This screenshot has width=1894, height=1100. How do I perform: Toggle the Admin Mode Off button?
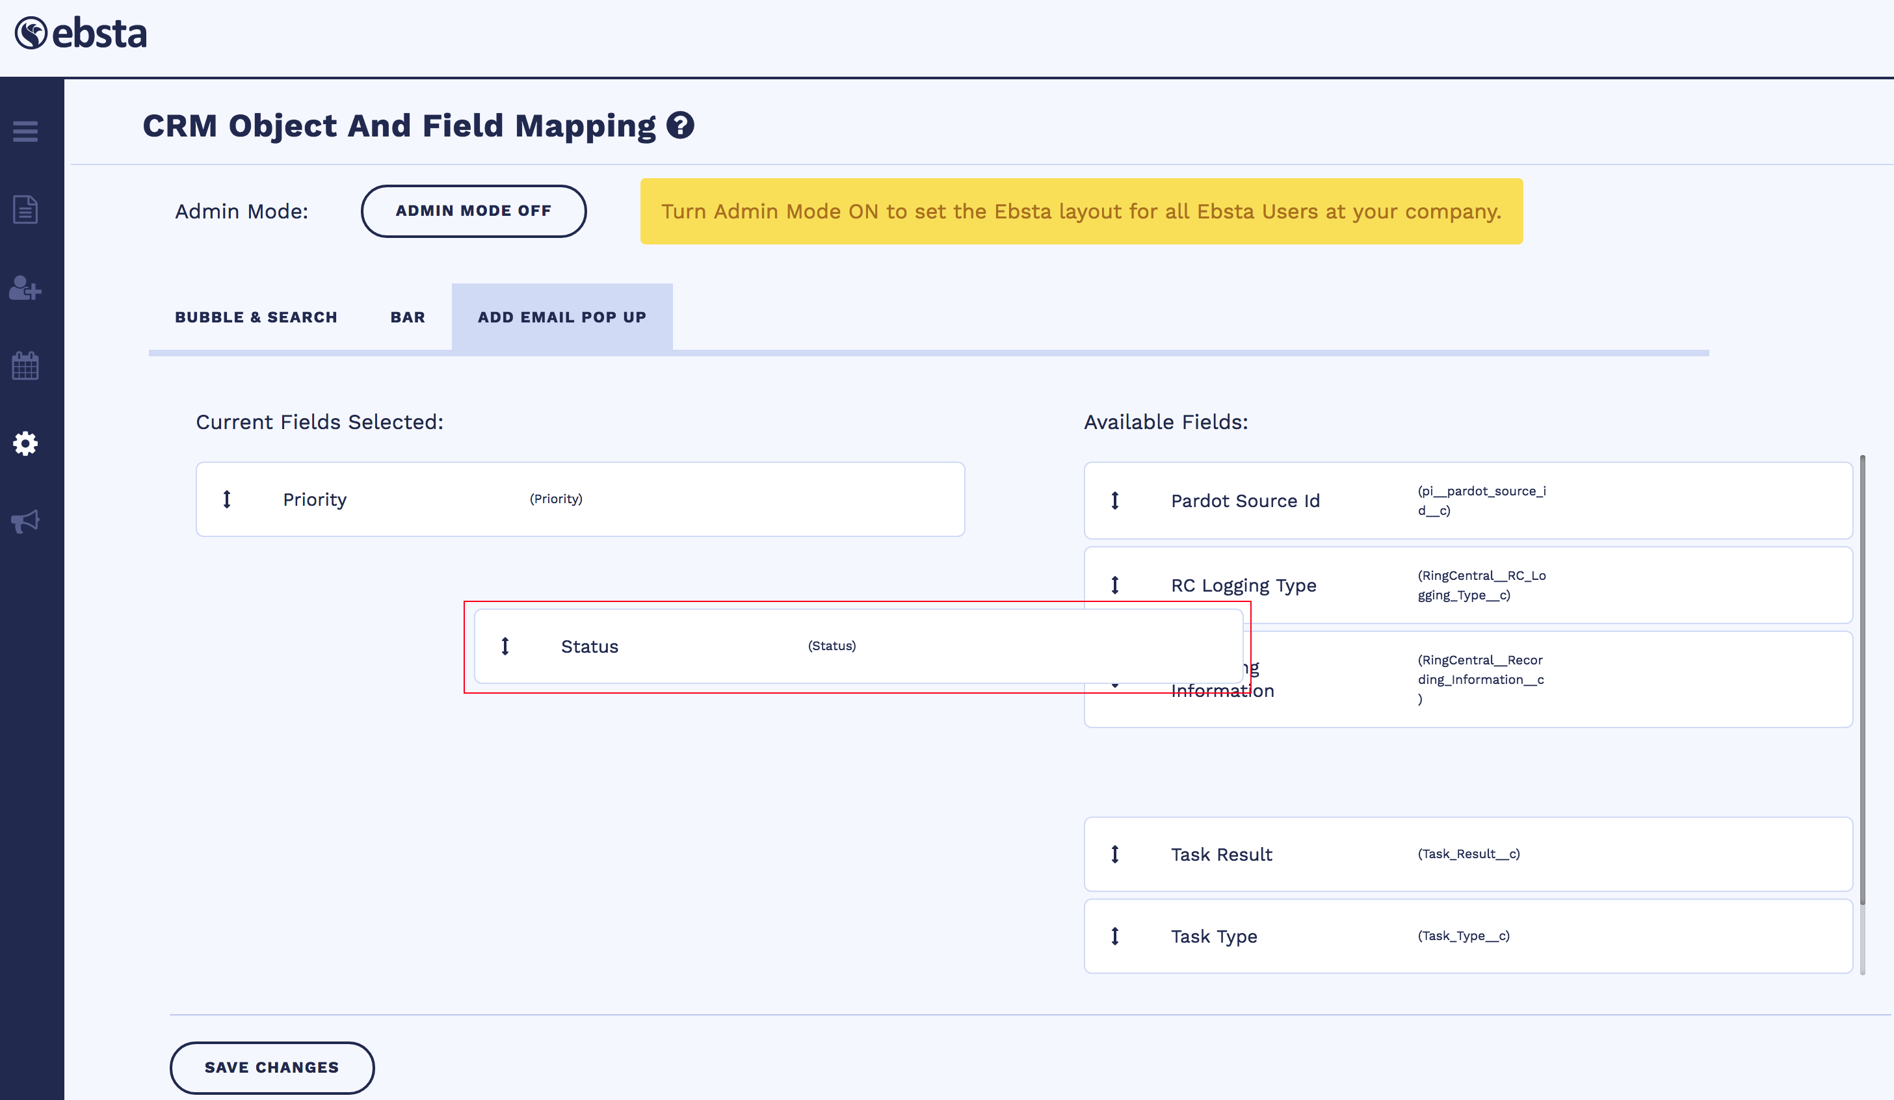473,211
